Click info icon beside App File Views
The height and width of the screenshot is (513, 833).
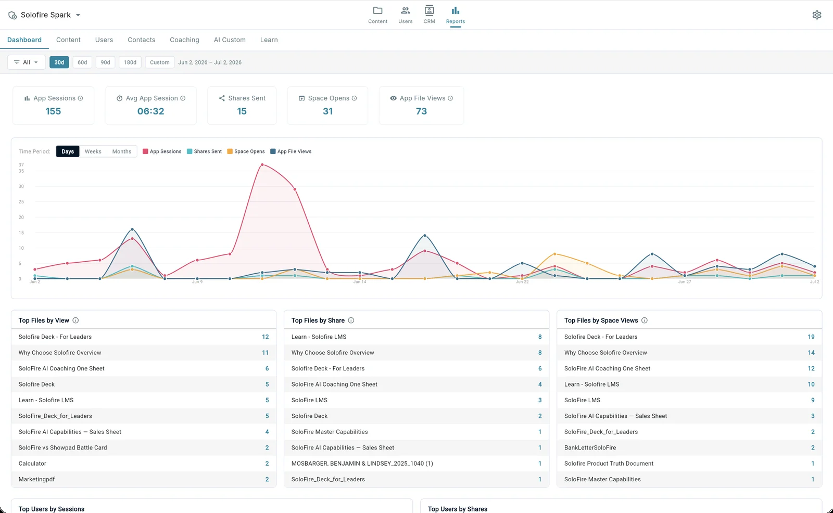450,98
